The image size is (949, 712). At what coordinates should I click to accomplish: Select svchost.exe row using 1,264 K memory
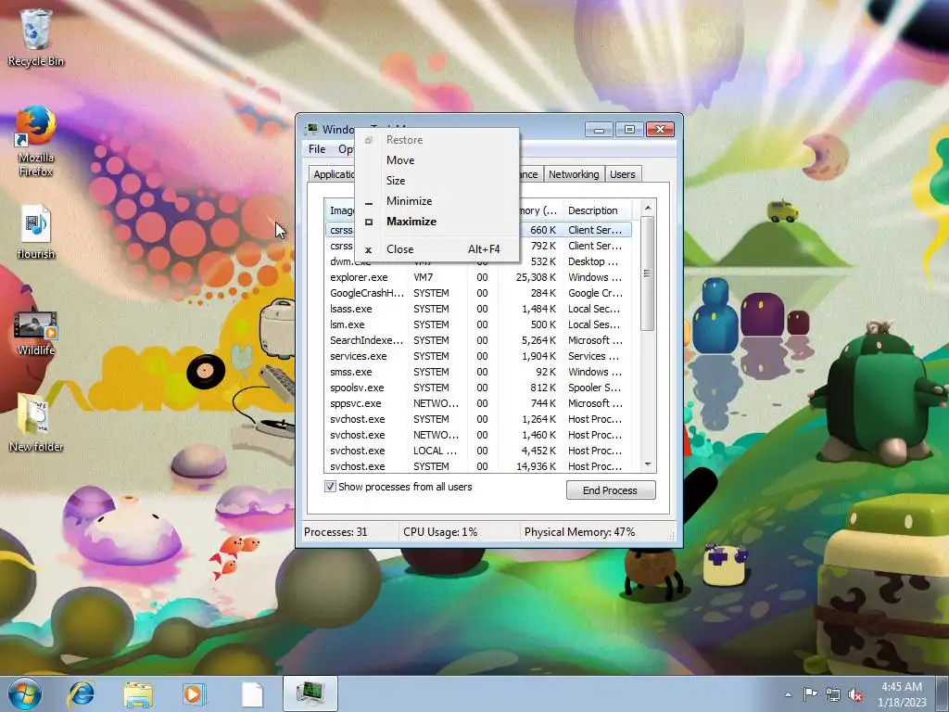478,419
